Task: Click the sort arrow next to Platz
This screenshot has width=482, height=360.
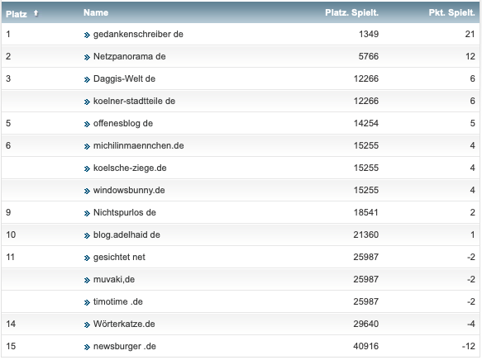Action: click(36, 13)
